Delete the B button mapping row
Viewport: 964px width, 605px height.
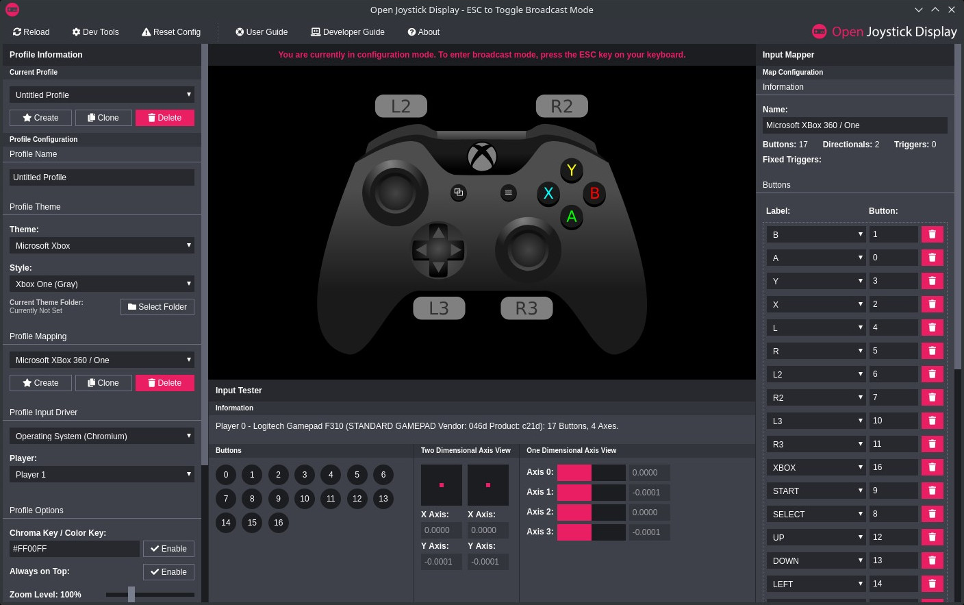pyautogui.click(x=932, y=234)
